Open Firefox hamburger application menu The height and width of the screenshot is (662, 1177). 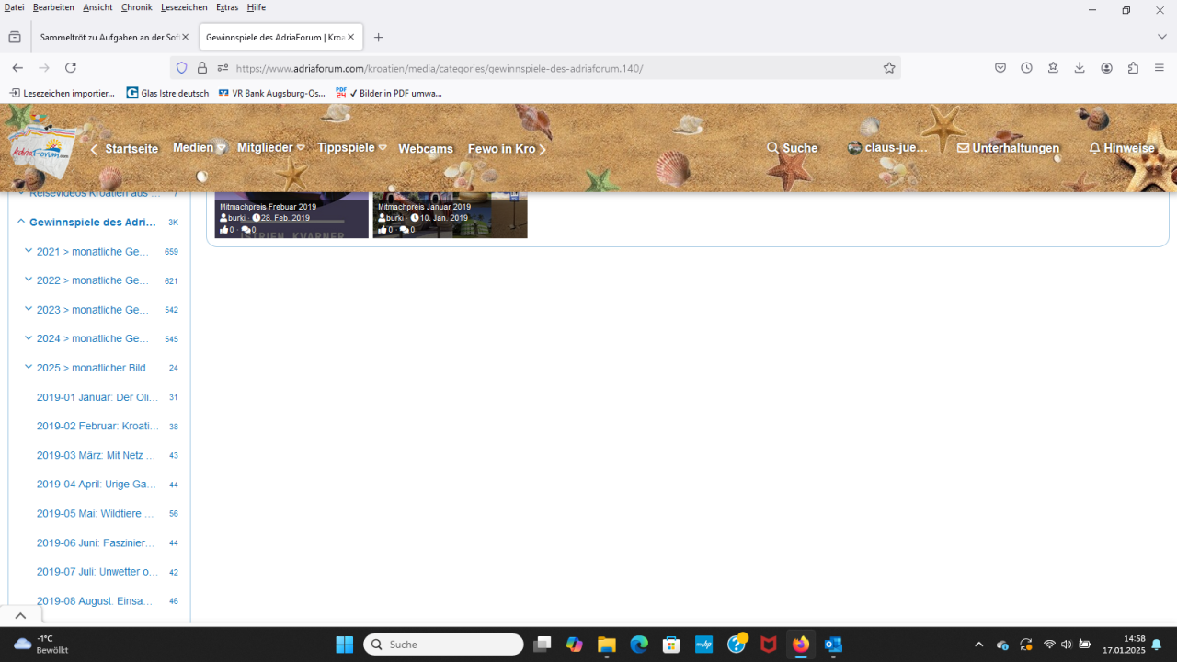1160,68
